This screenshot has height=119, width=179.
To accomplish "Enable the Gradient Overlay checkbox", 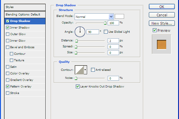I will 7,80.
